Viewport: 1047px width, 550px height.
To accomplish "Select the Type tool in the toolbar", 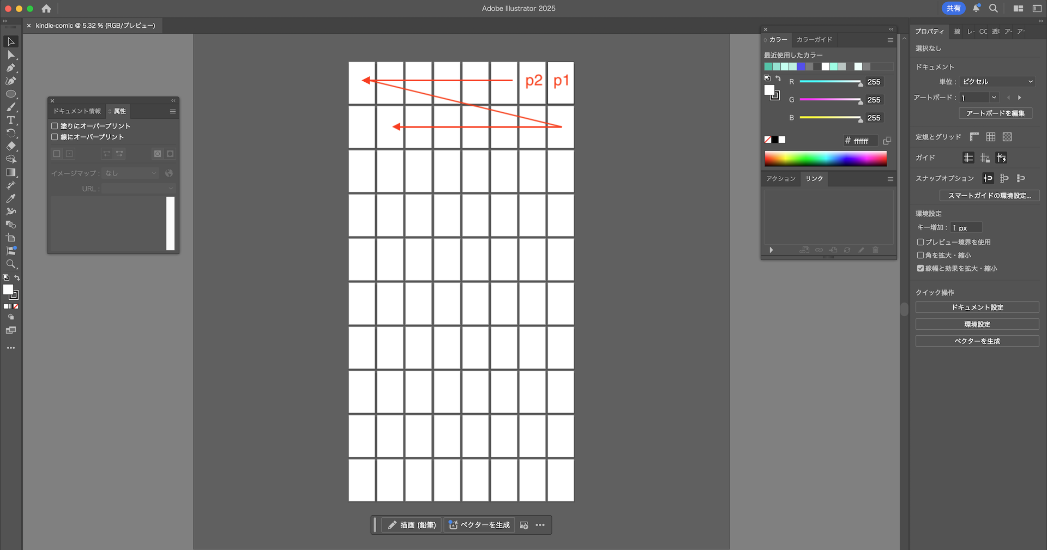I will [x=11, y=120].
